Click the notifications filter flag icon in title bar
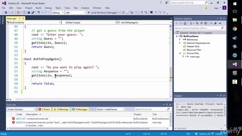This screenshot has width=242, height=136. 161,3
